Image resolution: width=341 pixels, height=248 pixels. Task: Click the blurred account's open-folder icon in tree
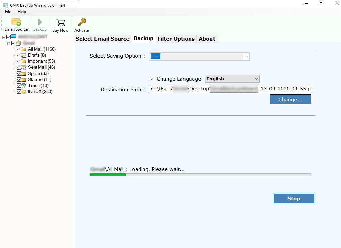tap(19, 43)
